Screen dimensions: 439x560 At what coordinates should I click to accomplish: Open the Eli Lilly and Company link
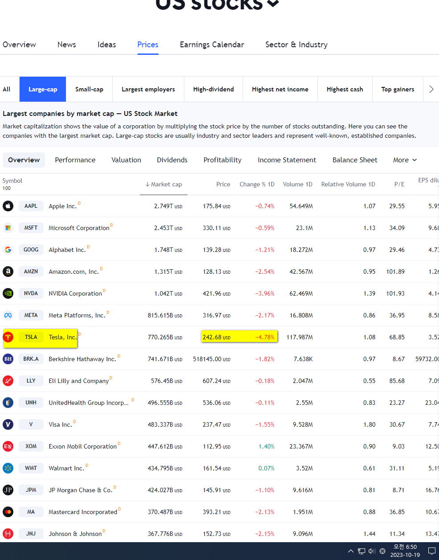pos(79,381)
